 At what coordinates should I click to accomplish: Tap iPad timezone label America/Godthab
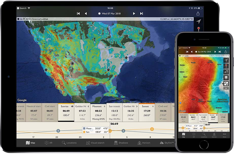40,19
